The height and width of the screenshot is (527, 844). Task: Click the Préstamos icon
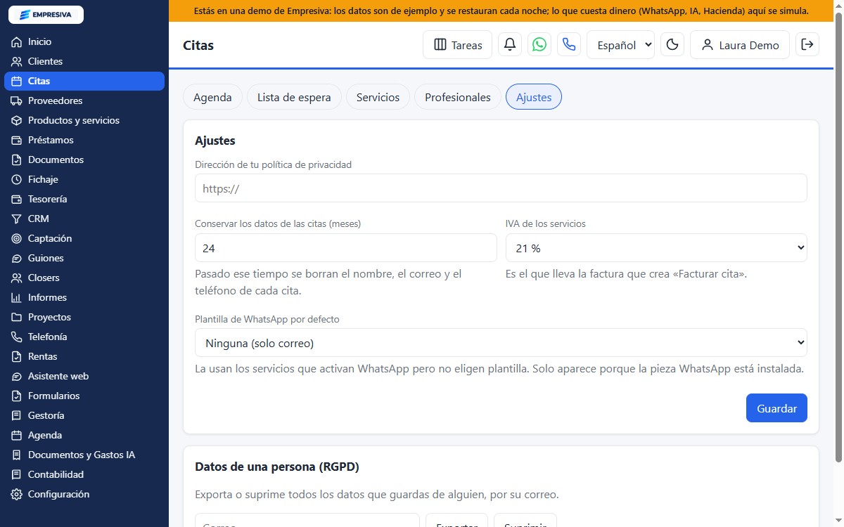pyautogui.click(x=17, y=141)
